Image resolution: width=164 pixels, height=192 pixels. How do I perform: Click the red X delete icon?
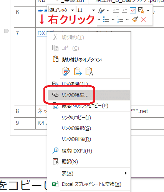[x=143, y=20]
